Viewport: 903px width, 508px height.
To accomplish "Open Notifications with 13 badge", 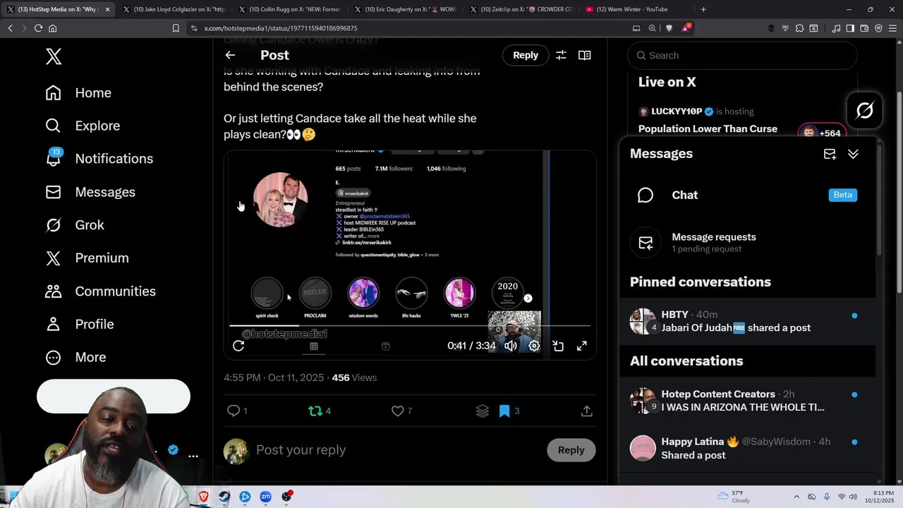I will coord(99,158).
